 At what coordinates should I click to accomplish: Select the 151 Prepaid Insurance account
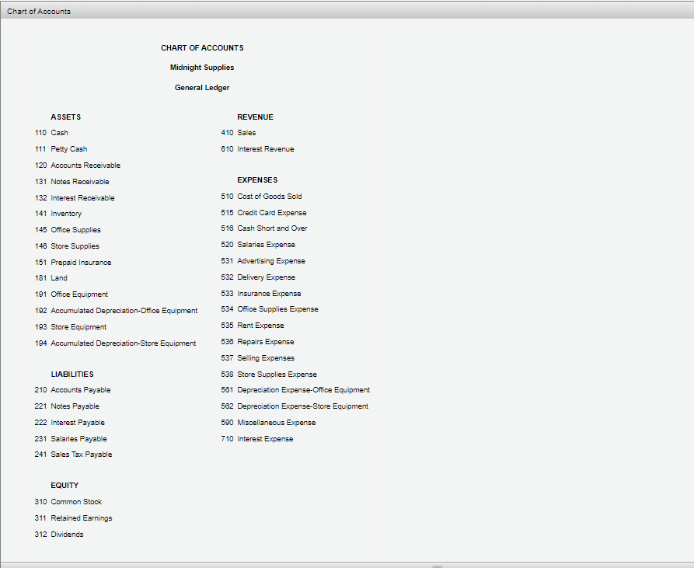(x=73, y=263)
